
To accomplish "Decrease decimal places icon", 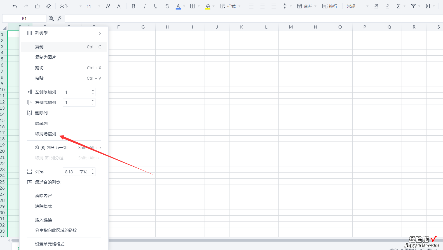I will pos(387,6).
